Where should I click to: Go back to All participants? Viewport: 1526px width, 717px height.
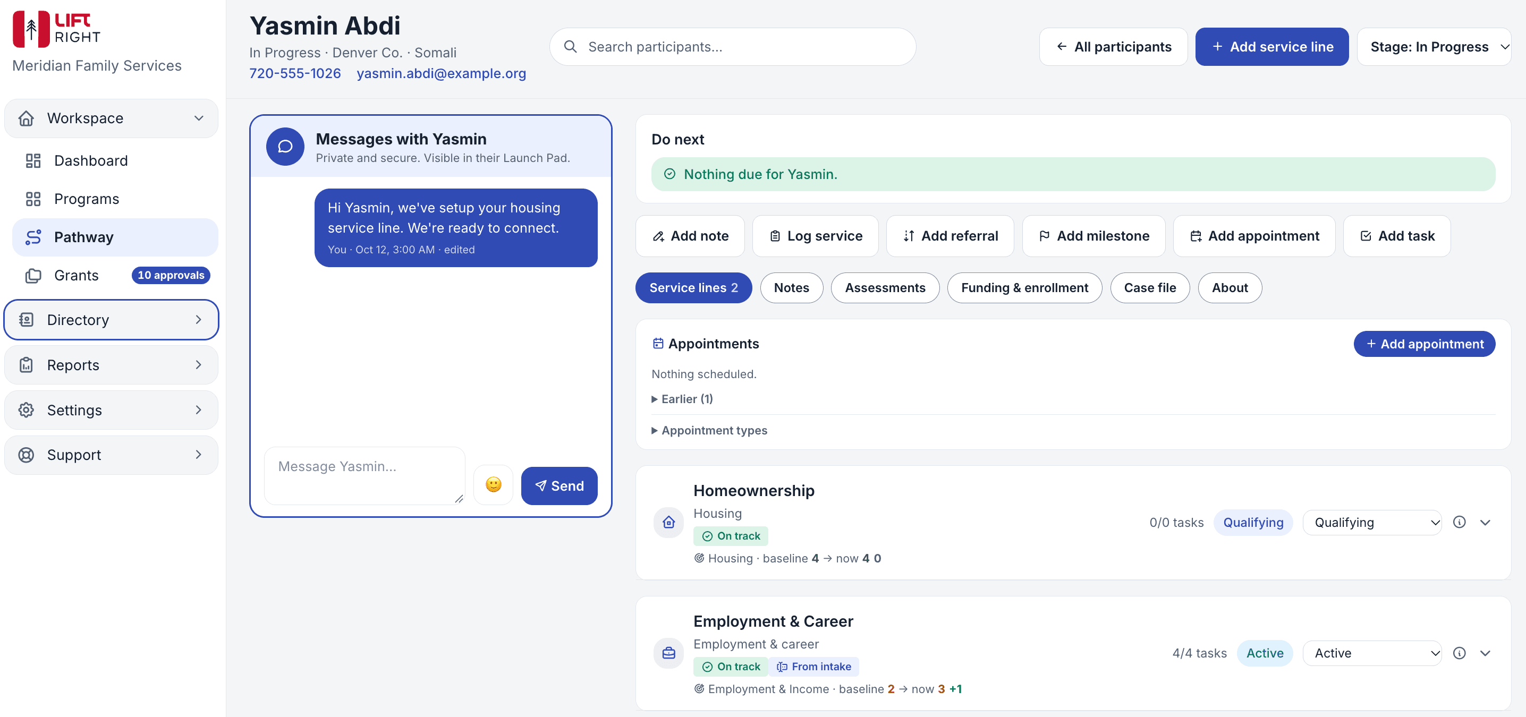pyautogui.click(x=1113, y=47)
